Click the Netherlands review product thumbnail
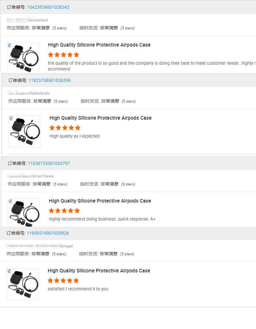Viewport: 256px width, 329px height. pos(24,131)
